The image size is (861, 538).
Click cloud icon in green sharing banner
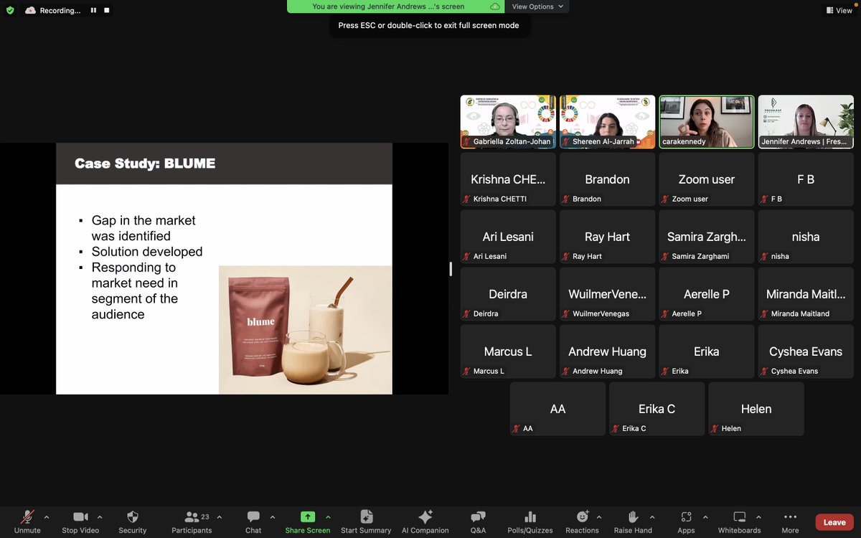point(494,6)
